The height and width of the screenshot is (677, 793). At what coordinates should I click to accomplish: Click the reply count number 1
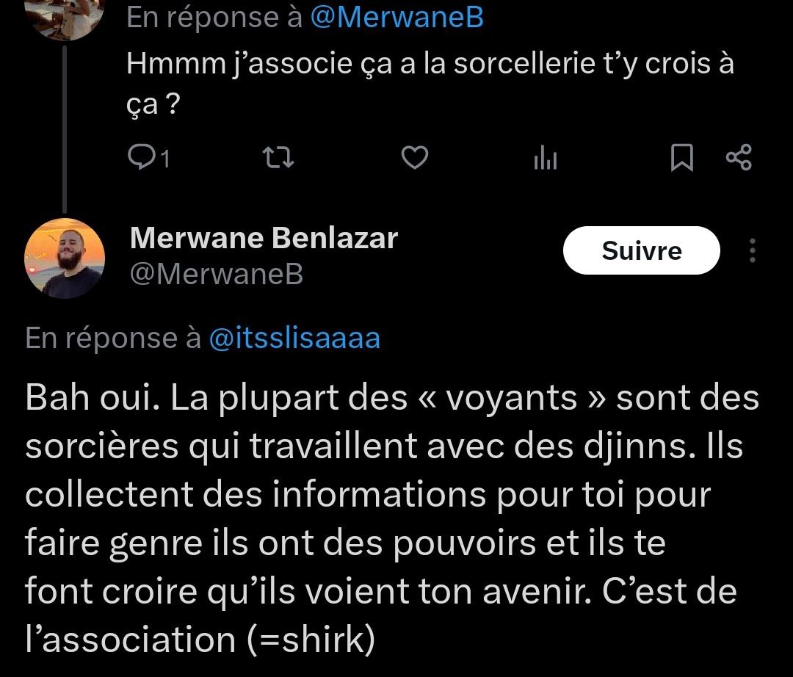pos(165,159)
